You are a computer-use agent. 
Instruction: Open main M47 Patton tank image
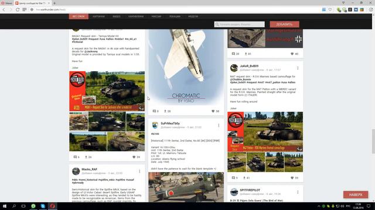tap(265, 132)
